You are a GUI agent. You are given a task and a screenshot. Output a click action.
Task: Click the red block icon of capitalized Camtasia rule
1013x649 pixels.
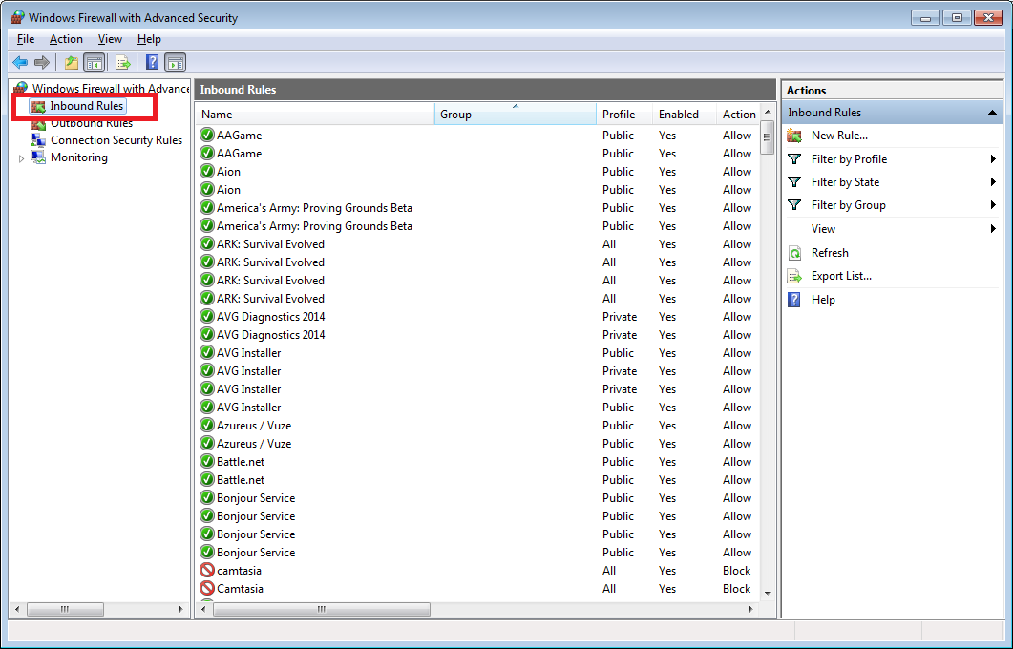pos(207,588)
